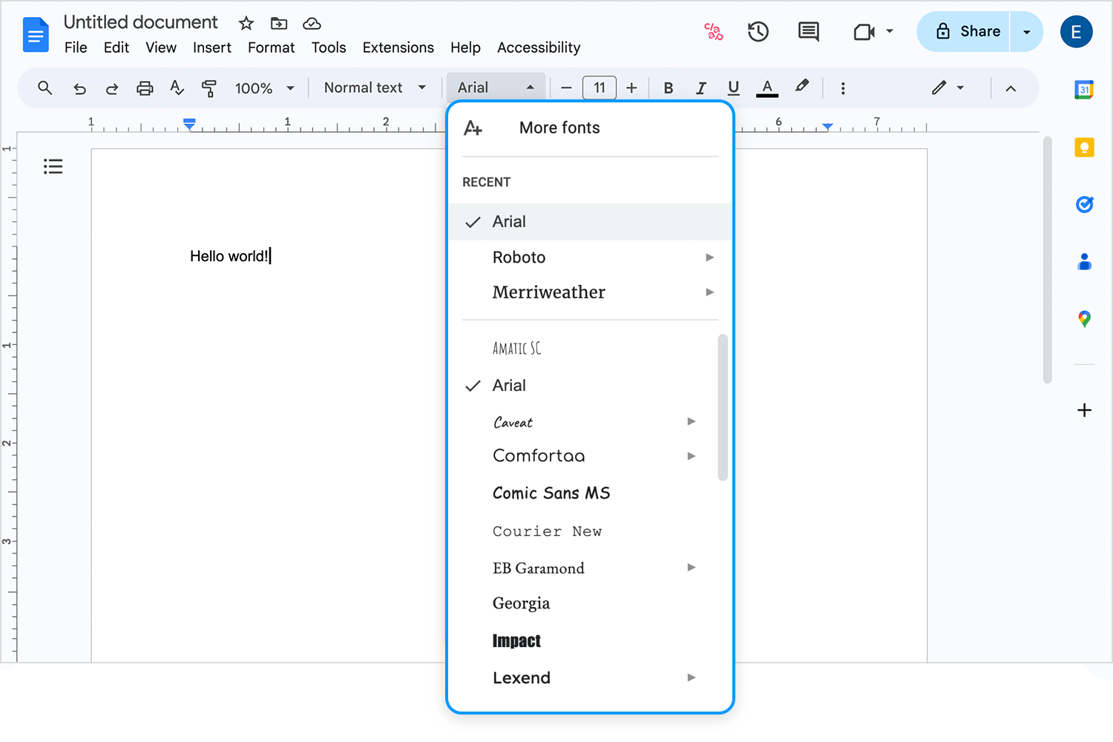Expand Caveat font variants arrow
Viewport: 1113px width, 742px height.
coord(692,421)
